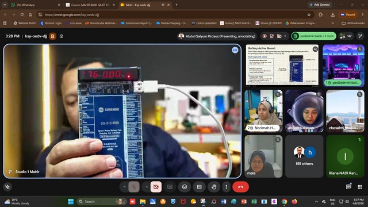Screen dimensions: 368x207
Task: Mute audio on the Meet tab speaker icon
Action: (x=163, y=5)
